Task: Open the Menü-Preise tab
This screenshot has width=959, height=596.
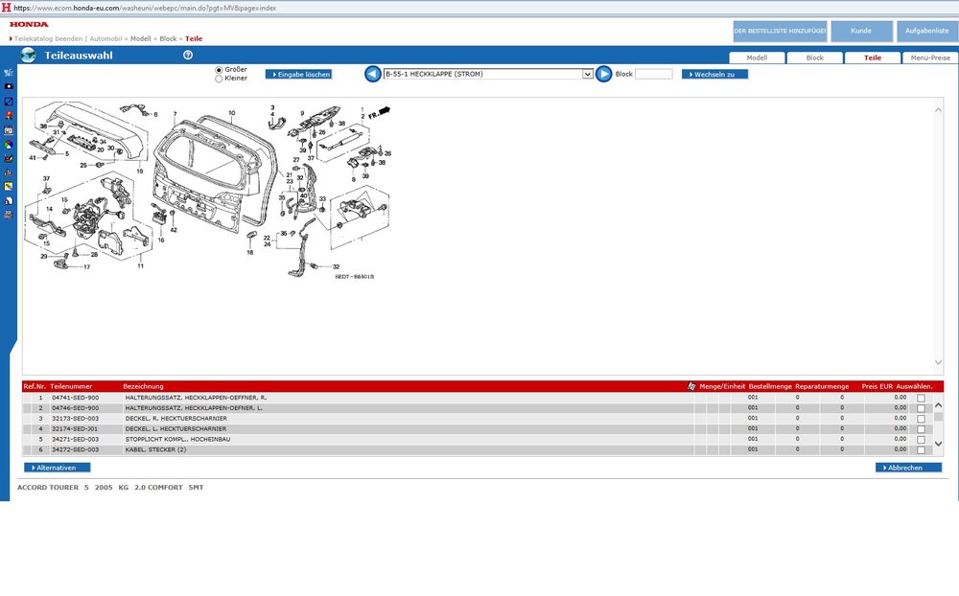Action: click(x=929, y=57)
